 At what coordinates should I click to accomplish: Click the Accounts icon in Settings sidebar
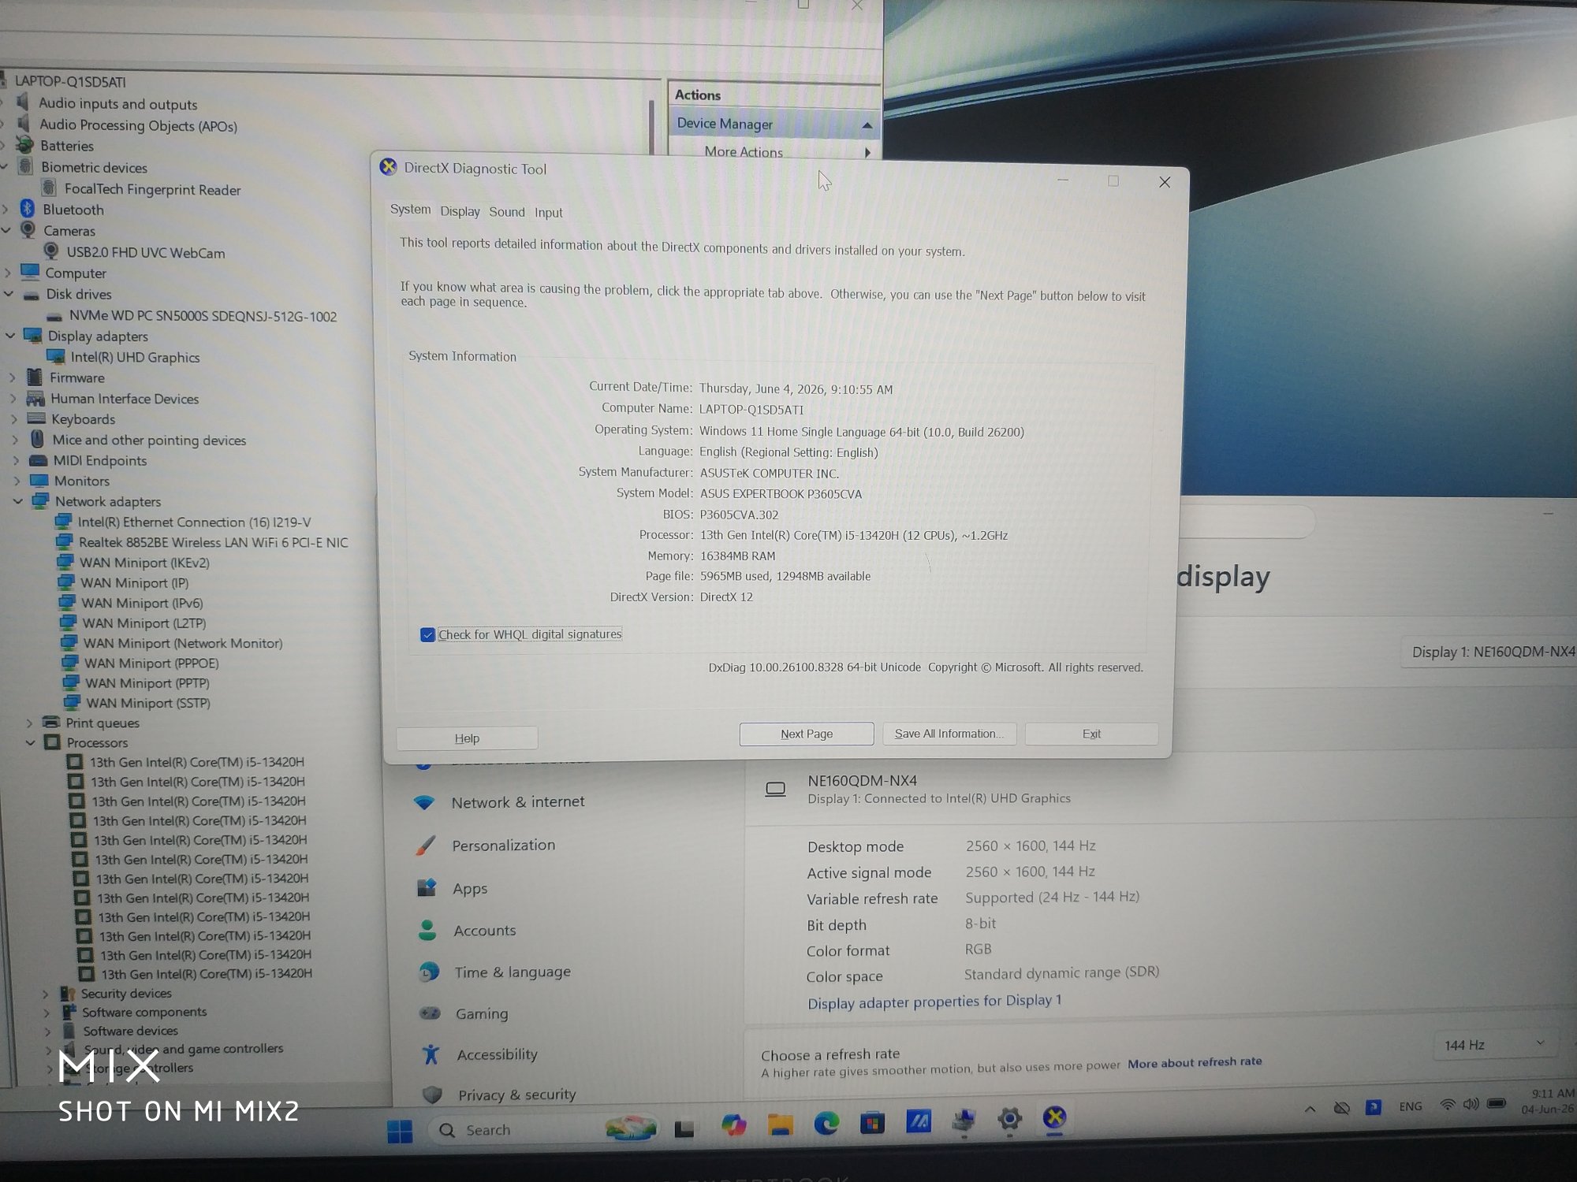point(427,931)
